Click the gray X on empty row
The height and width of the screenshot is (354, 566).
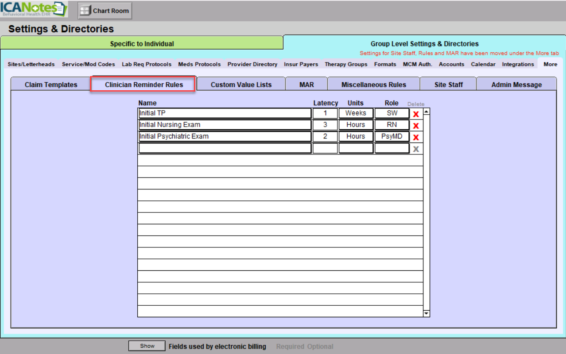415,149
